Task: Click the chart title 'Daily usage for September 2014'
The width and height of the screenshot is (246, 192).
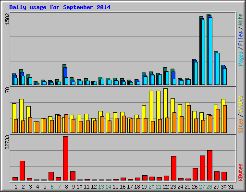Action: 60,7
